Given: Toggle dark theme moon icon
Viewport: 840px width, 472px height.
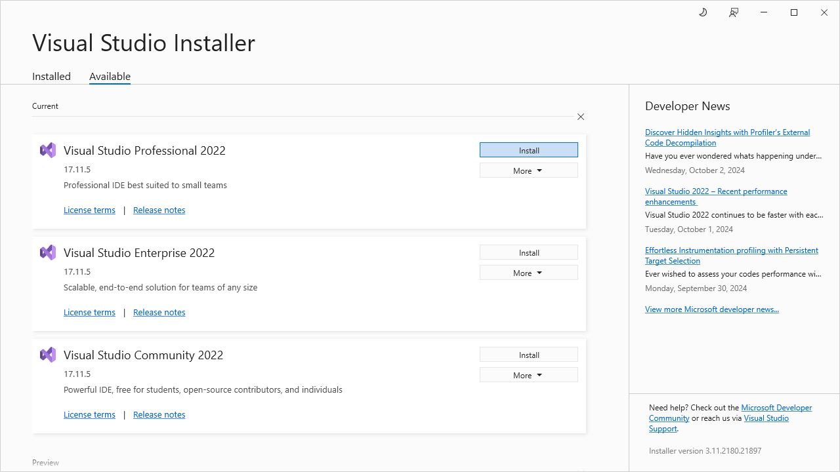Looking at the screenshot, I should click(703, 12).
